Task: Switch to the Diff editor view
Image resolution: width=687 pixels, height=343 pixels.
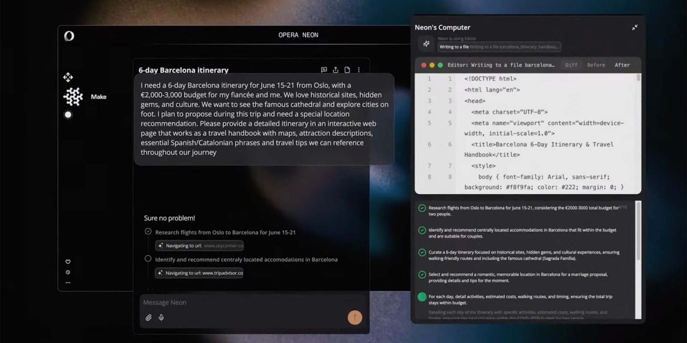Action: [571, 65]
